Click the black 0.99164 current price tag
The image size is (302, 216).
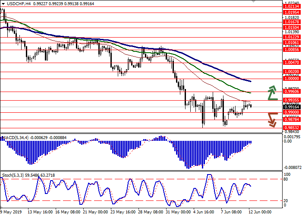coord(292,106)
